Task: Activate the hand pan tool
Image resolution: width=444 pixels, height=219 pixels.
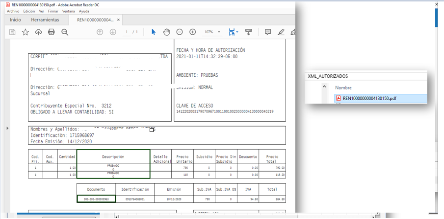Action: 166,32
